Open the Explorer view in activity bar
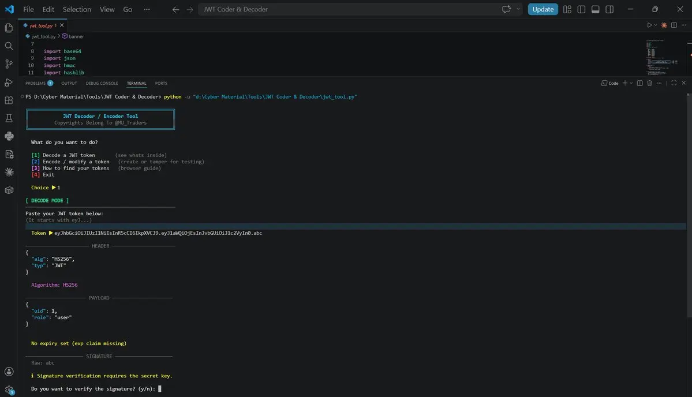This screenshot has width=692, height=397. point(9,28)
